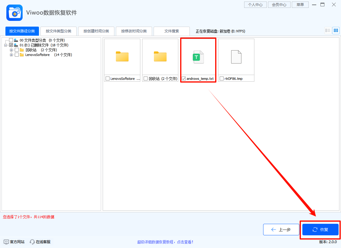Select grid view display mode

(336, 31)
